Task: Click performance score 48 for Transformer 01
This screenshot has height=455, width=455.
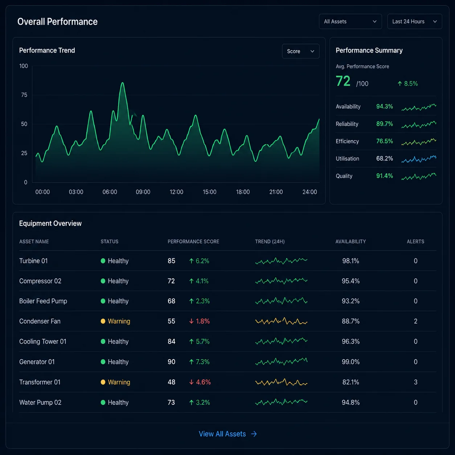Action: [x=172, y=382]
